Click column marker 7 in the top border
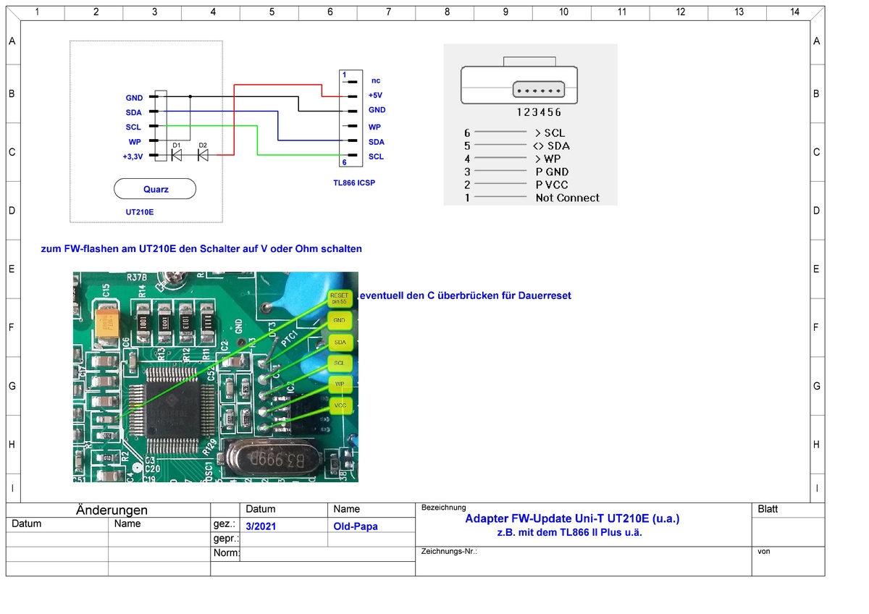 point(389,12)
